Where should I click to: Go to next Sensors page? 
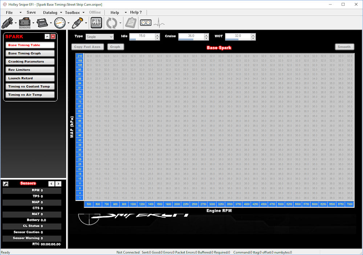coord(58,184)
